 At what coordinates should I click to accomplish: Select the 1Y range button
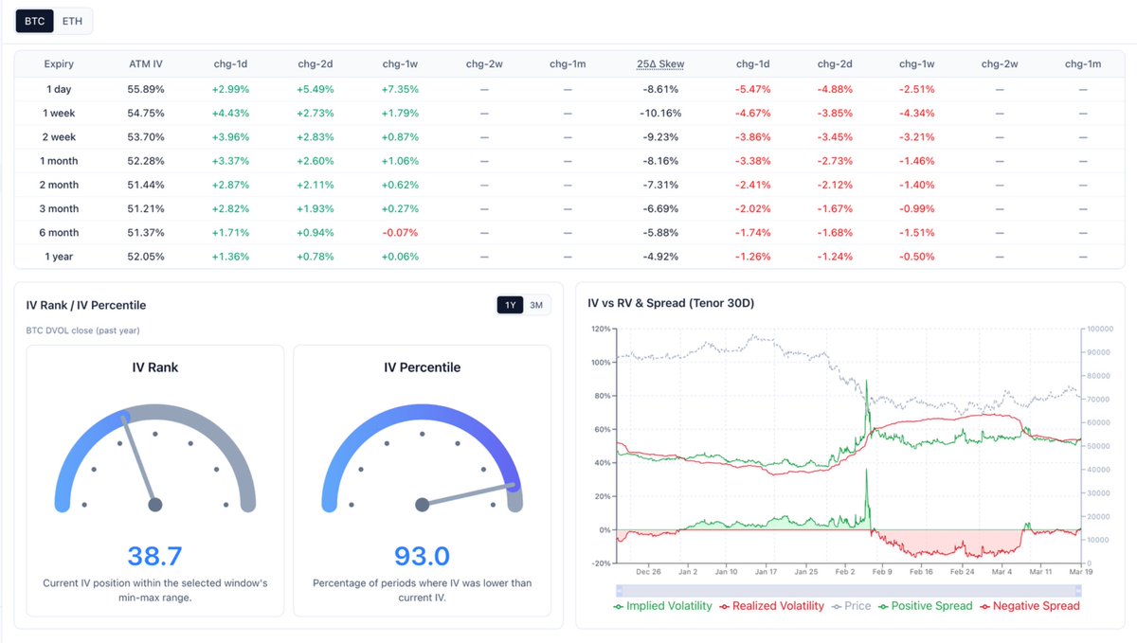pos(509,305)
